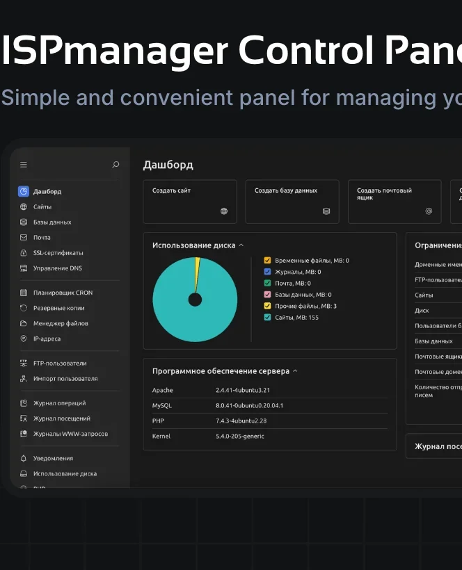Open Базы данных section in sidebar
462x570 pixels.
pos(52,222)
